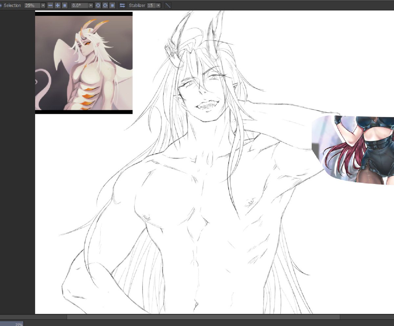Open the 25% zoom level dropdown
The image size is (394, 326).
(x=43, y=6)
